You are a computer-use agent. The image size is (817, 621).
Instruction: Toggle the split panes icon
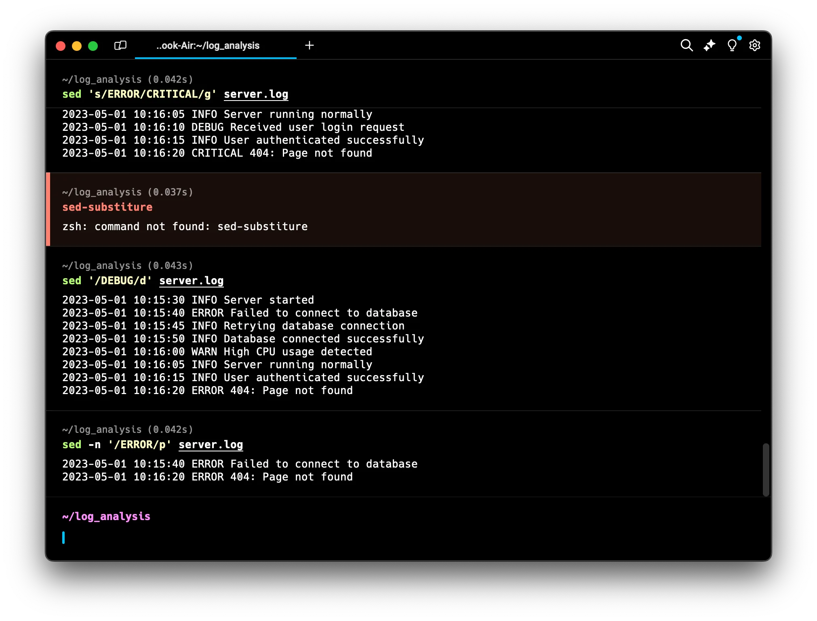120,45
